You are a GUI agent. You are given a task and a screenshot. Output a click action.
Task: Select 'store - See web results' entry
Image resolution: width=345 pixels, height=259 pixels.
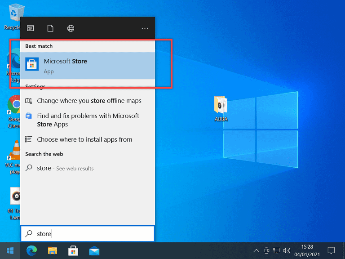pyautogui.click(x=88, y=168)
